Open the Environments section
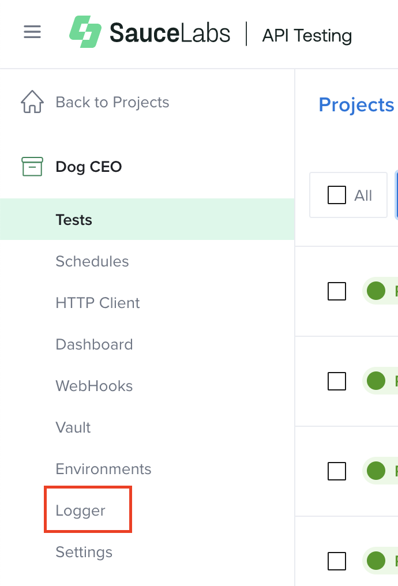Screen dimensions: 398x586 pos(103,469)
